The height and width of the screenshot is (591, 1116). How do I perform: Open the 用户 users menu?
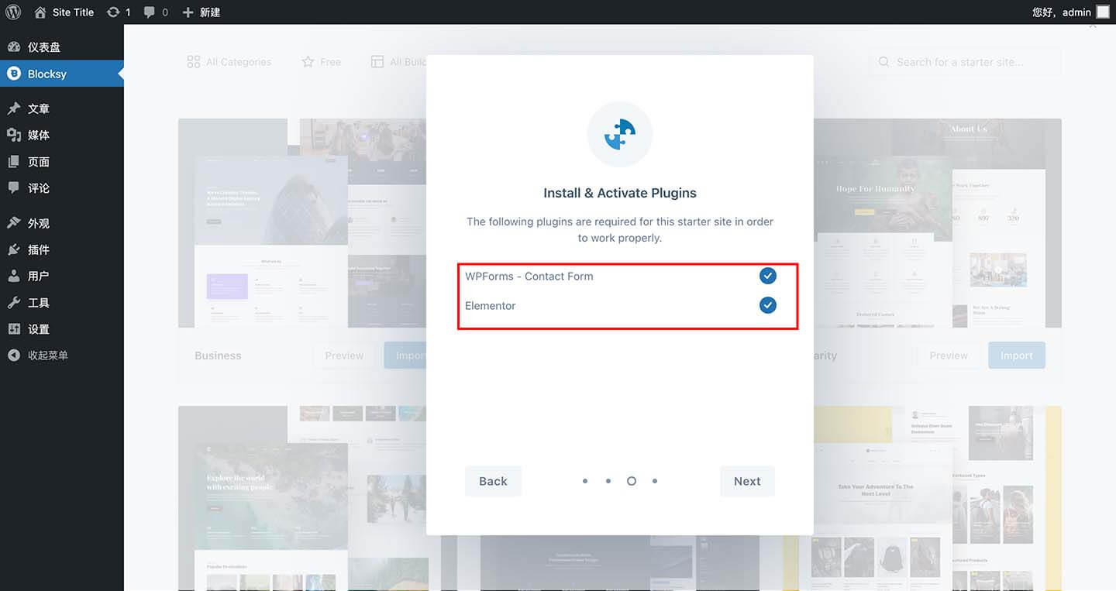tap(62, 276)
